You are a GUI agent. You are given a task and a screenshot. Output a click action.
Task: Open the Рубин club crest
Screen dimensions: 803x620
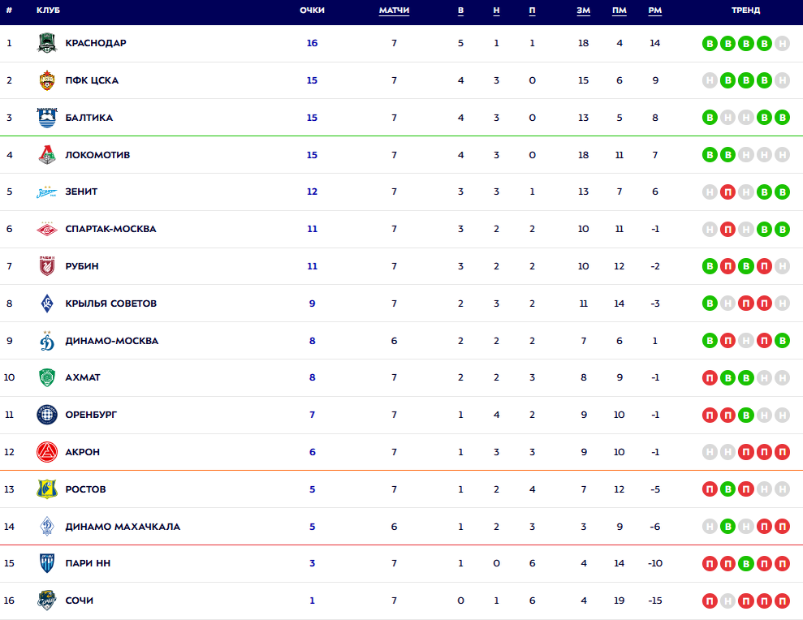click(x=47, y=266)
